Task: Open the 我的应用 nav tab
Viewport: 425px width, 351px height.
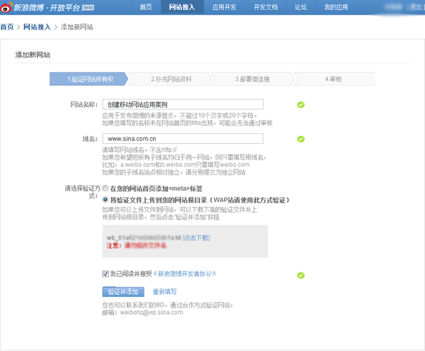Action: 336,7
